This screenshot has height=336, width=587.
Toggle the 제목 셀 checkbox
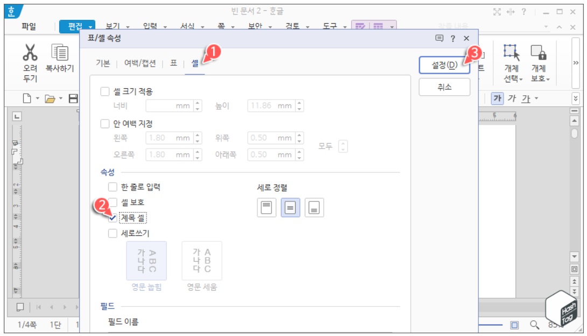[x=113, y=218]
